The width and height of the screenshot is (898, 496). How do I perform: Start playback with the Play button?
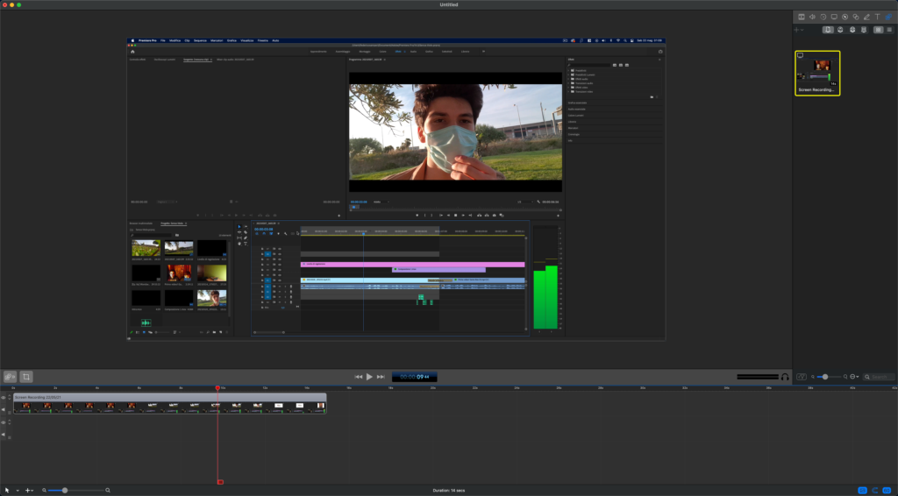[369, 377]
